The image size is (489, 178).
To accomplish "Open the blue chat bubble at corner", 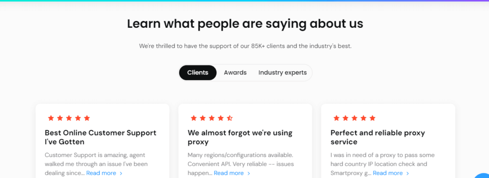I will click(483, 175).
